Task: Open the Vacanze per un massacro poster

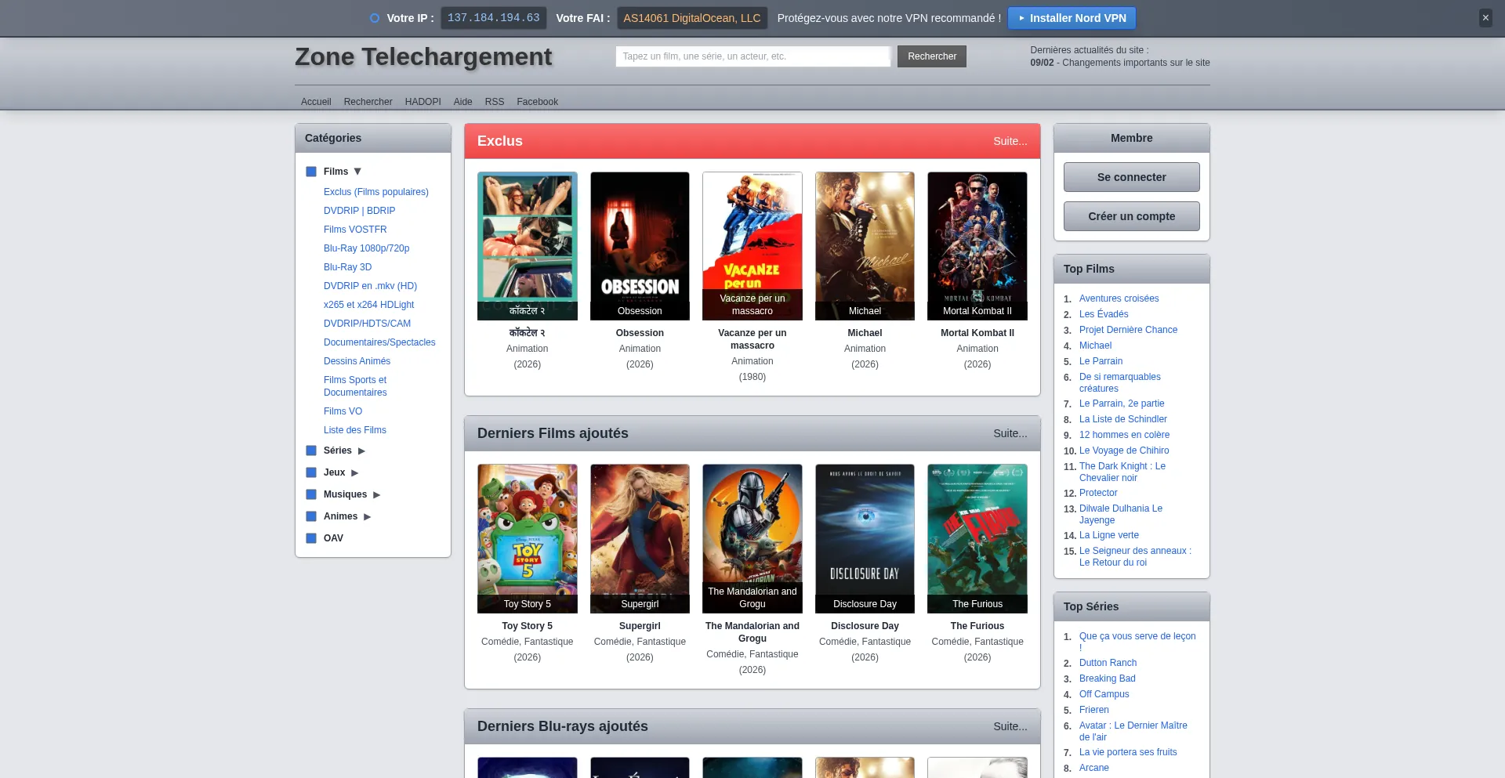Action: click(752, 246)
